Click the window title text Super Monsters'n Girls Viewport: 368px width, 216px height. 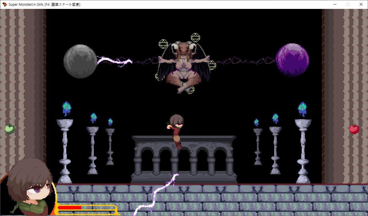point(26,4)
